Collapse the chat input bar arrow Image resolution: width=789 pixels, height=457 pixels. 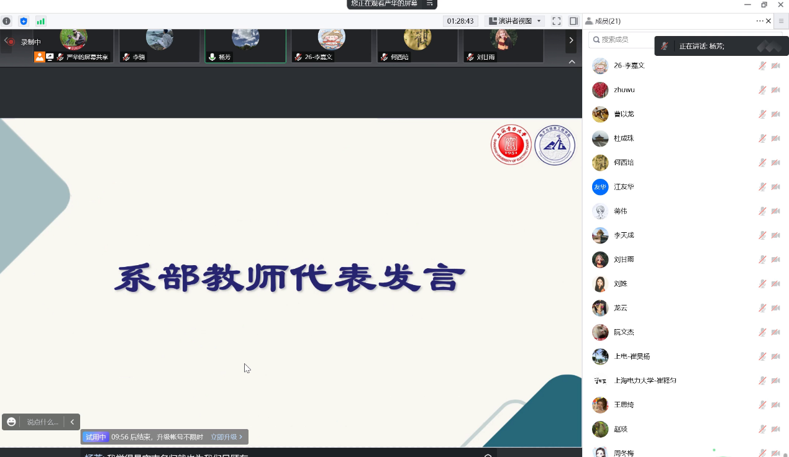pyautogui.click(x=72, y=422)
